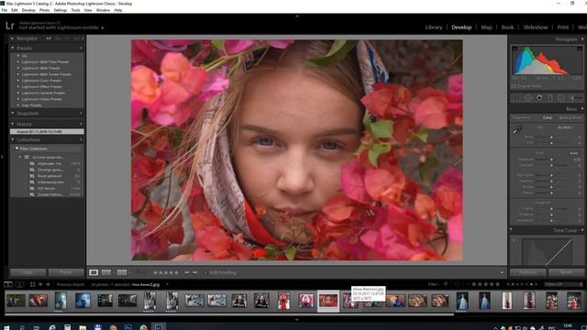Screen dimensions: 587x330
Task: Click the Reset button
Action: point(567,272)
